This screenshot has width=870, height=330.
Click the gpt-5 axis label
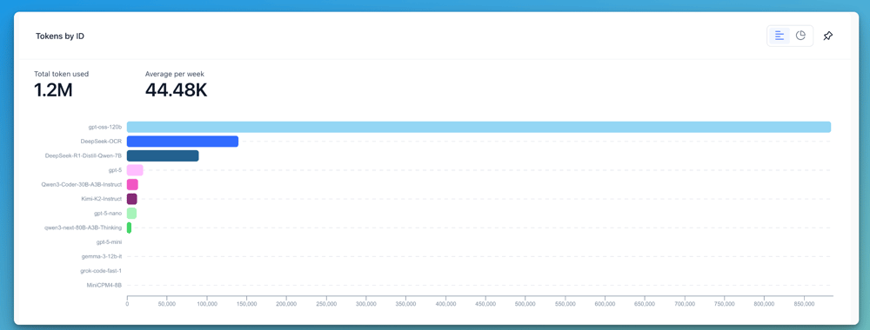115,170
